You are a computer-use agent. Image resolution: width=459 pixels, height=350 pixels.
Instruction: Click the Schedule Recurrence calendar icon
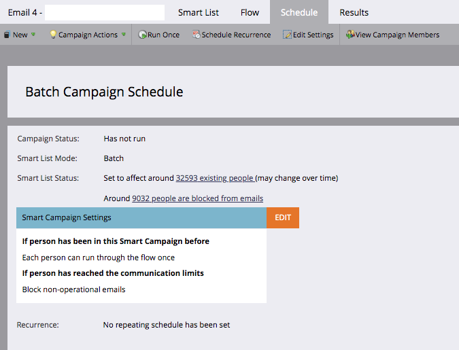coord(196,35)
